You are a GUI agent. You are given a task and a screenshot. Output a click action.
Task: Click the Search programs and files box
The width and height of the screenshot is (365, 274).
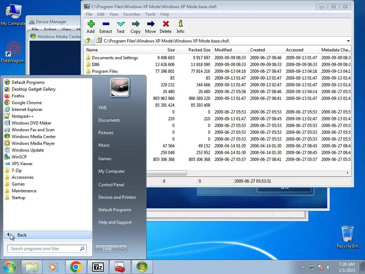click(47, 249)
